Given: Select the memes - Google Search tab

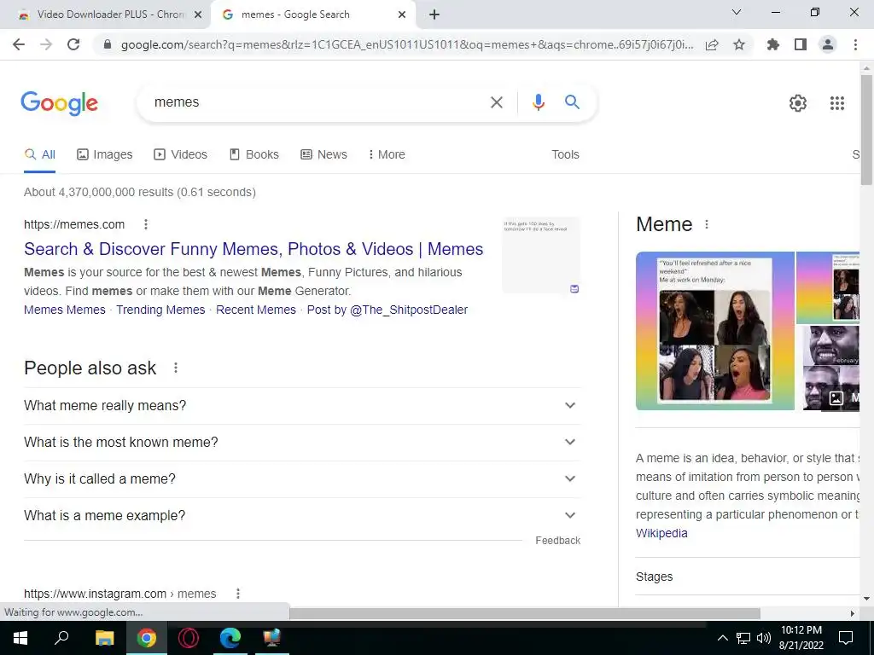Looking at the screenshot, I should [312, 15].
